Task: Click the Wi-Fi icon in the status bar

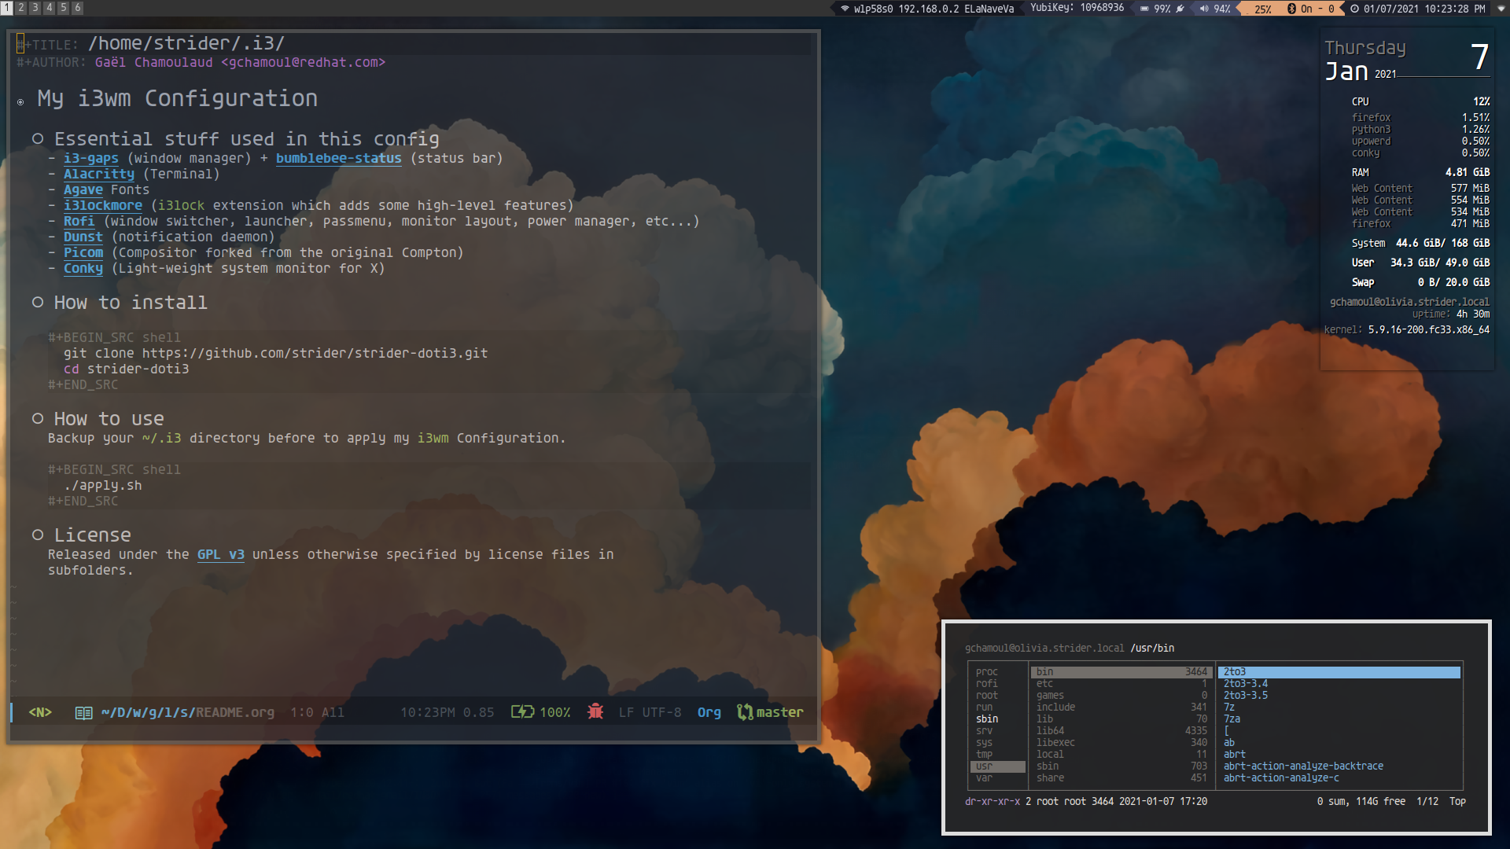Action: point(845,9)
